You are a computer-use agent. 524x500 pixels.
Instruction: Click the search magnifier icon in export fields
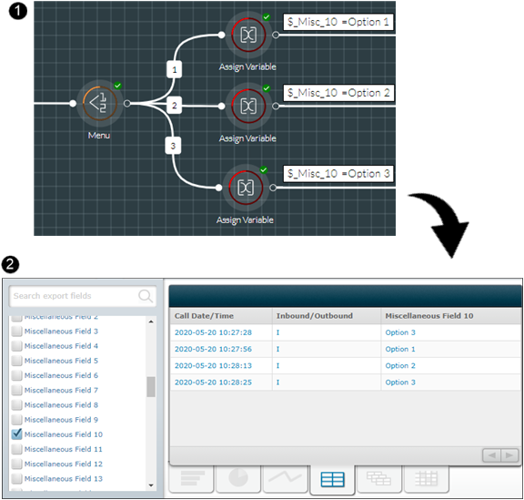[x=146, y=296]
